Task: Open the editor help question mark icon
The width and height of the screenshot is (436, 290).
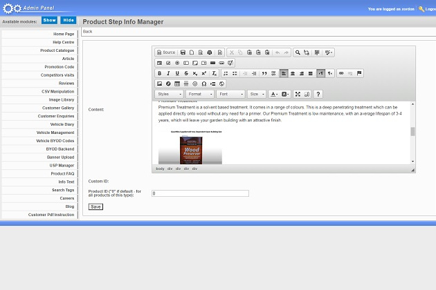Action: 318,94
